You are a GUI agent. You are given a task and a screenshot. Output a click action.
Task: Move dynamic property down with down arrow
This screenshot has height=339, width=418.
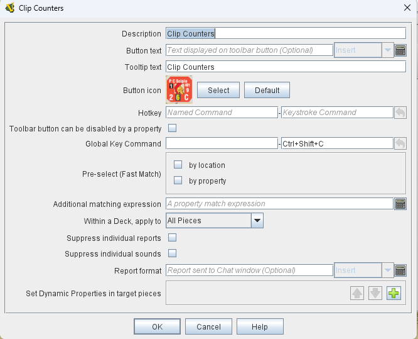375,293
